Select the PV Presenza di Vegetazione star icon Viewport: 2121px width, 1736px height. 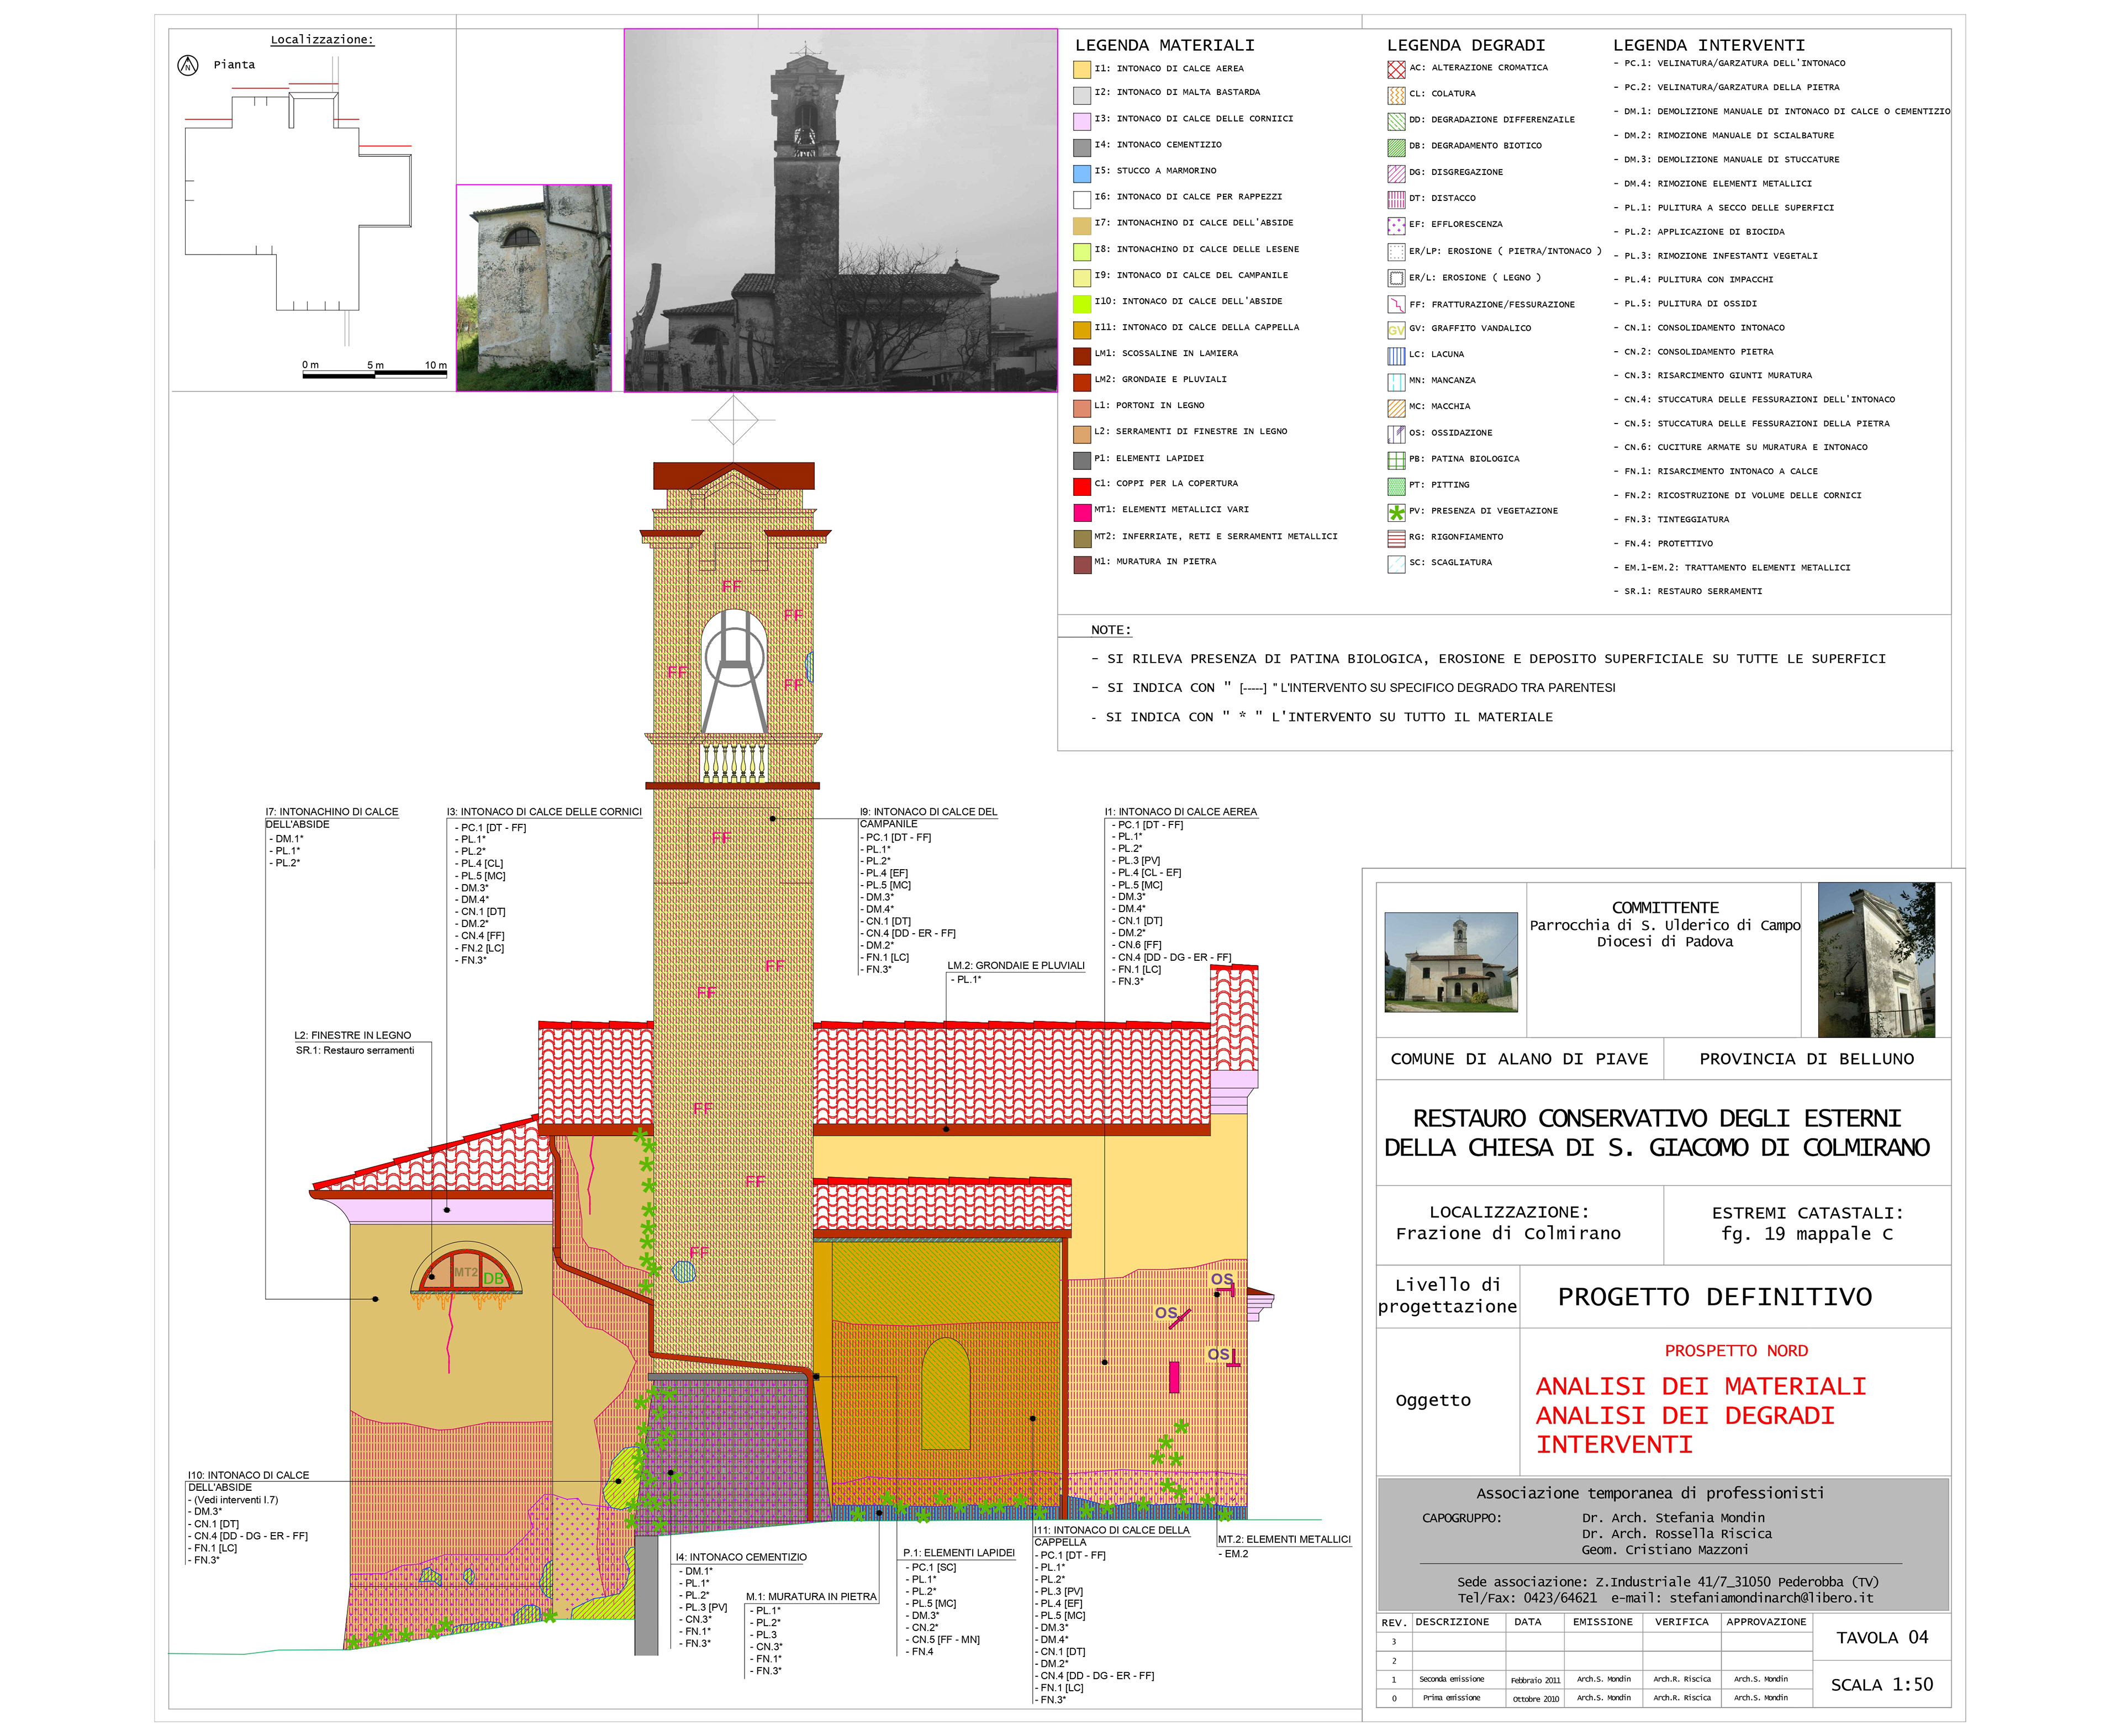click(1396, 513)
